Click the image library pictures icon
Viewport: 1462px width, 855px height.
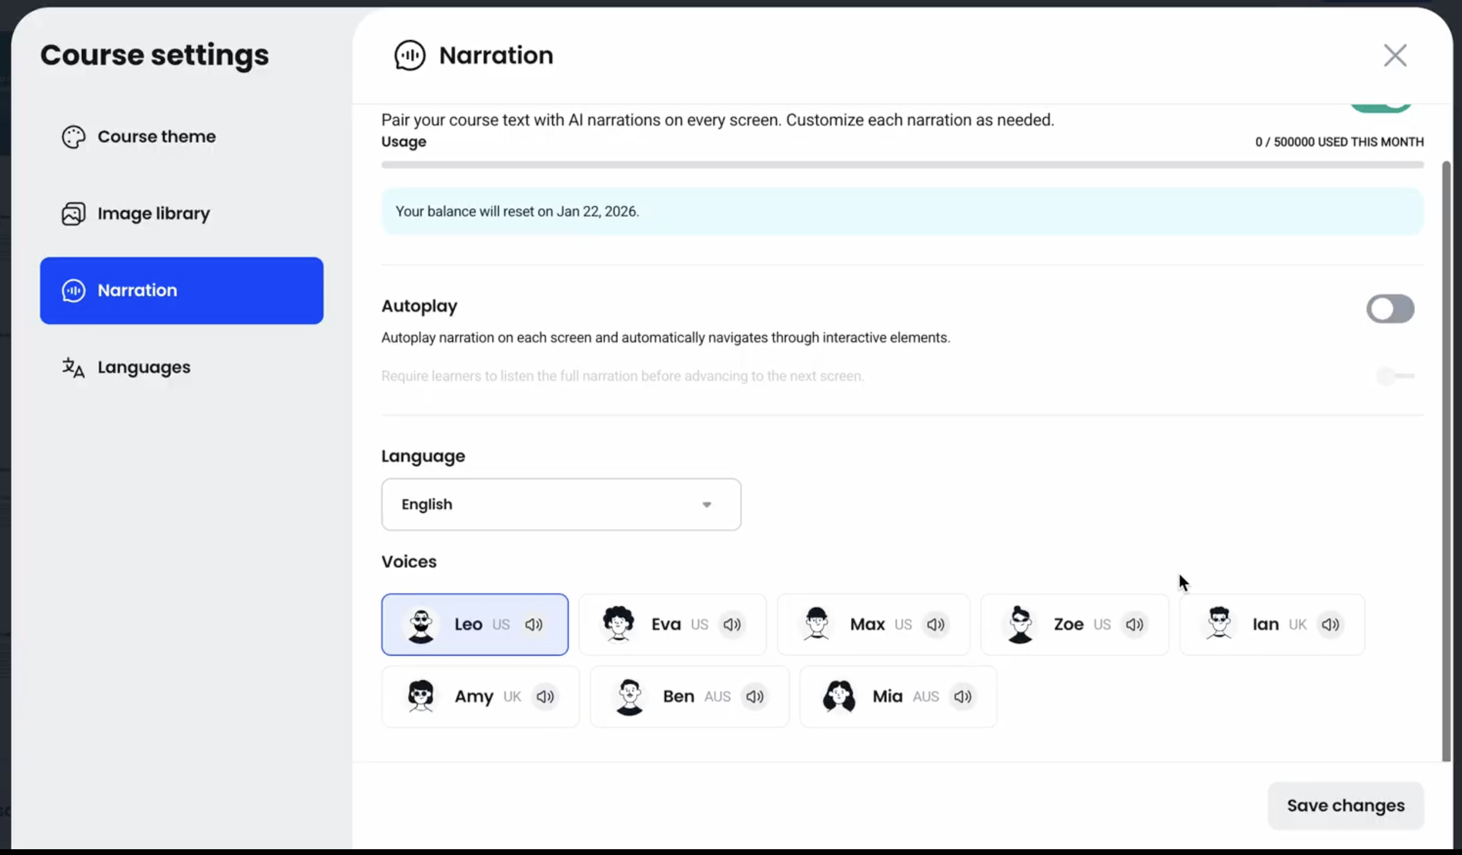74,213
